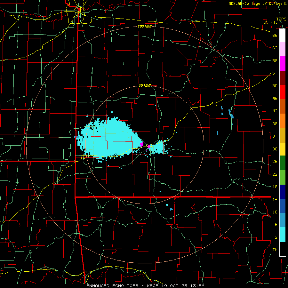Screen dimensions: 288x288
Task: Click the "TH" threshold legend label
Action: (275, 250)
